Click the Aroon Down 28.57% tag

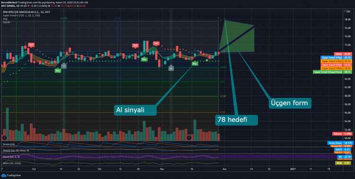[340, 143]
